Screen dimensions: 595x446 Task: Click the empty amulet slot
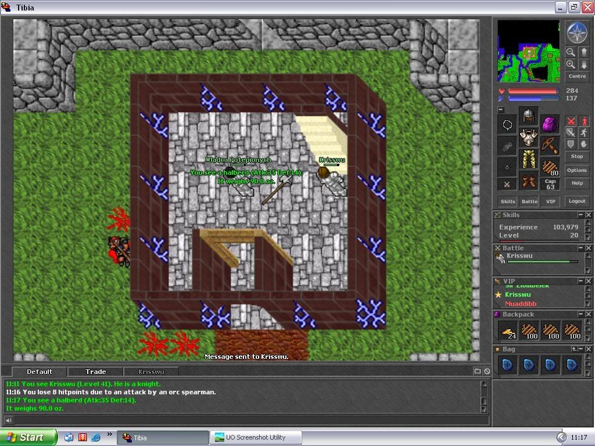507,124
